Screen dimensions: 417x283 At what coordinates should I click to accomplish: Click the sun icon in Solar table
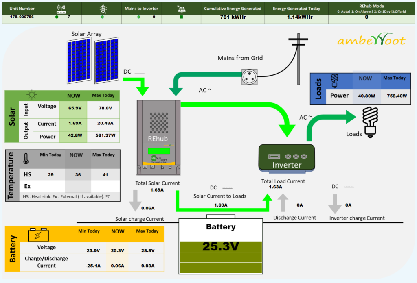pos(32,94)
